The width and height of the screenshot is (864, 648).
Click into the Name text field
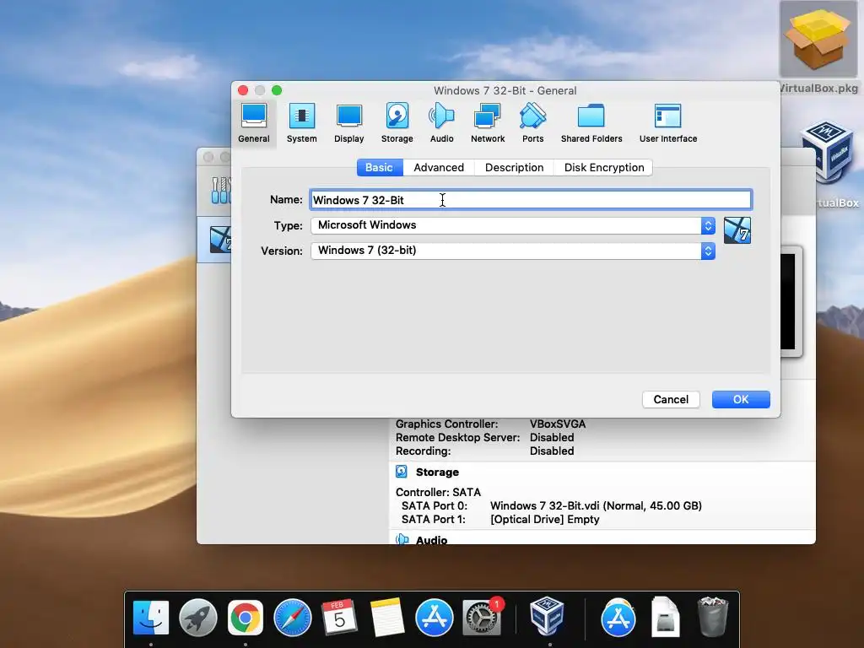pyautogui.click(x=531, y=200)
